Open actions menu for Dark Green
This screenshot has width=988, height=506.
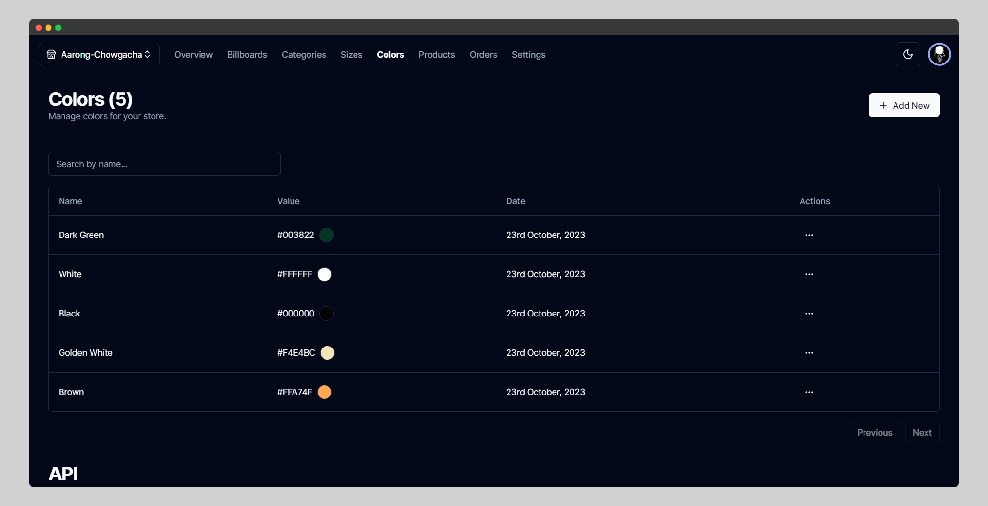pyautogui.click(x=809, y=235)
